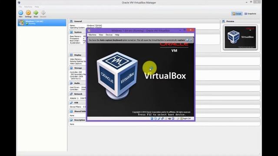The image size is (278, 156).
Task: Click the 'Press F12 to select boot device' text
Action: click(x=162, y=114)
